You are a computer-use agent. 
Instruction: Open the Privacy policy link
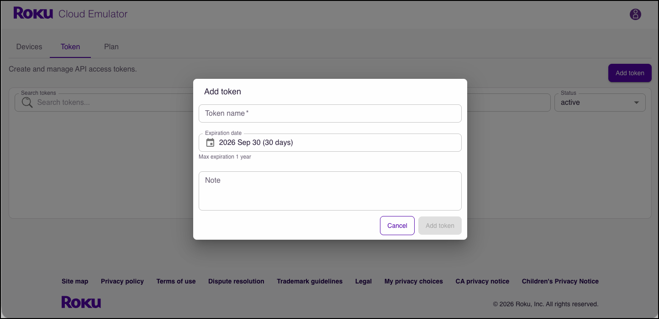[122, 281]
